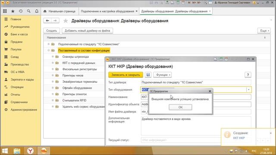
Task: Expand Офлайн оборудование folder
Action: (53, 88)
